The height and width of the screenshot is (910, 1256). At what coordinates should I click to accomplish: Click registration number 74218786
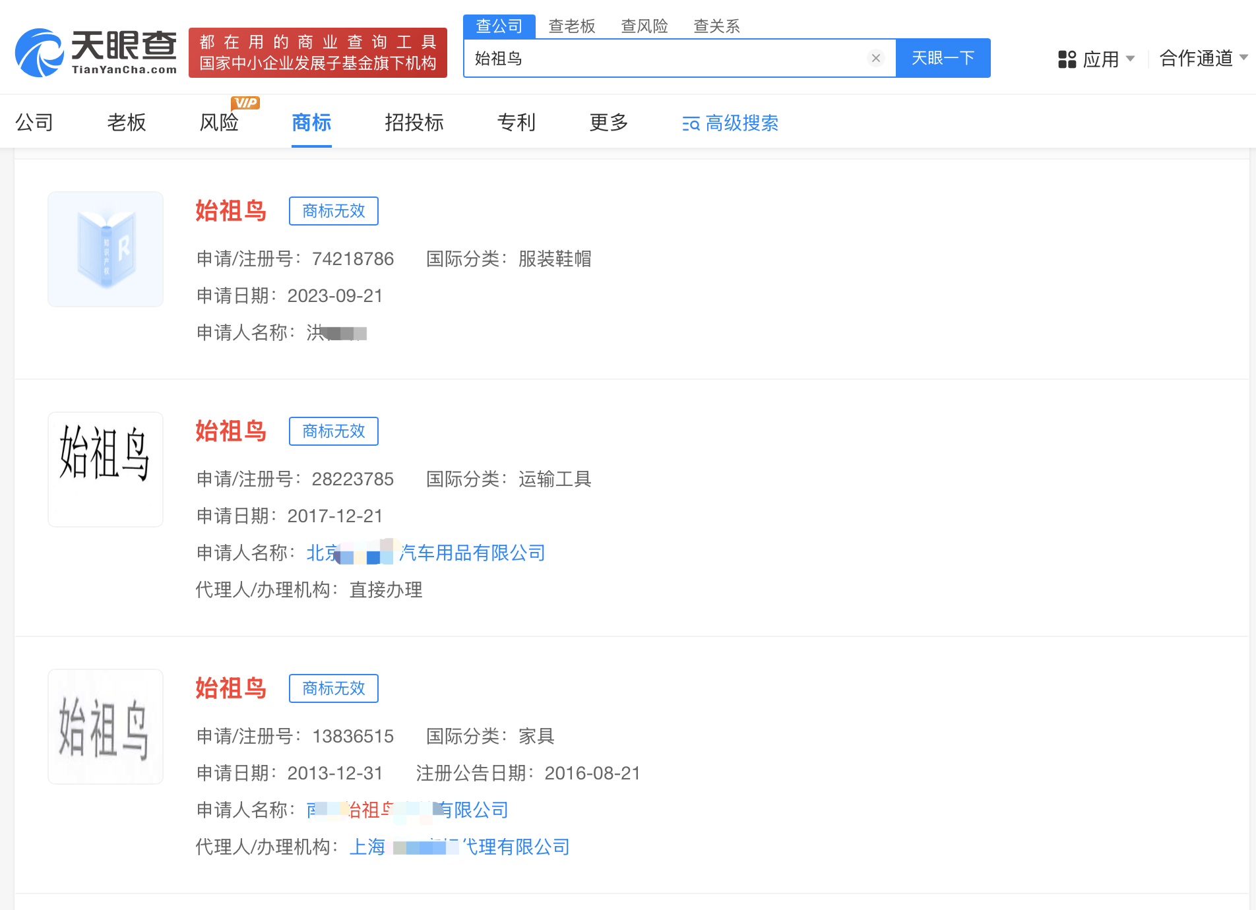[x=353, y=258]
